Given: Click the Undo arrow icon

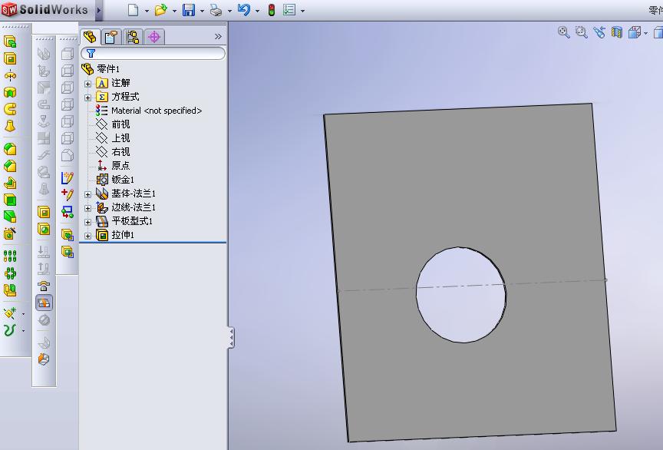Looking at the screenshot, I should coord(244,10).
